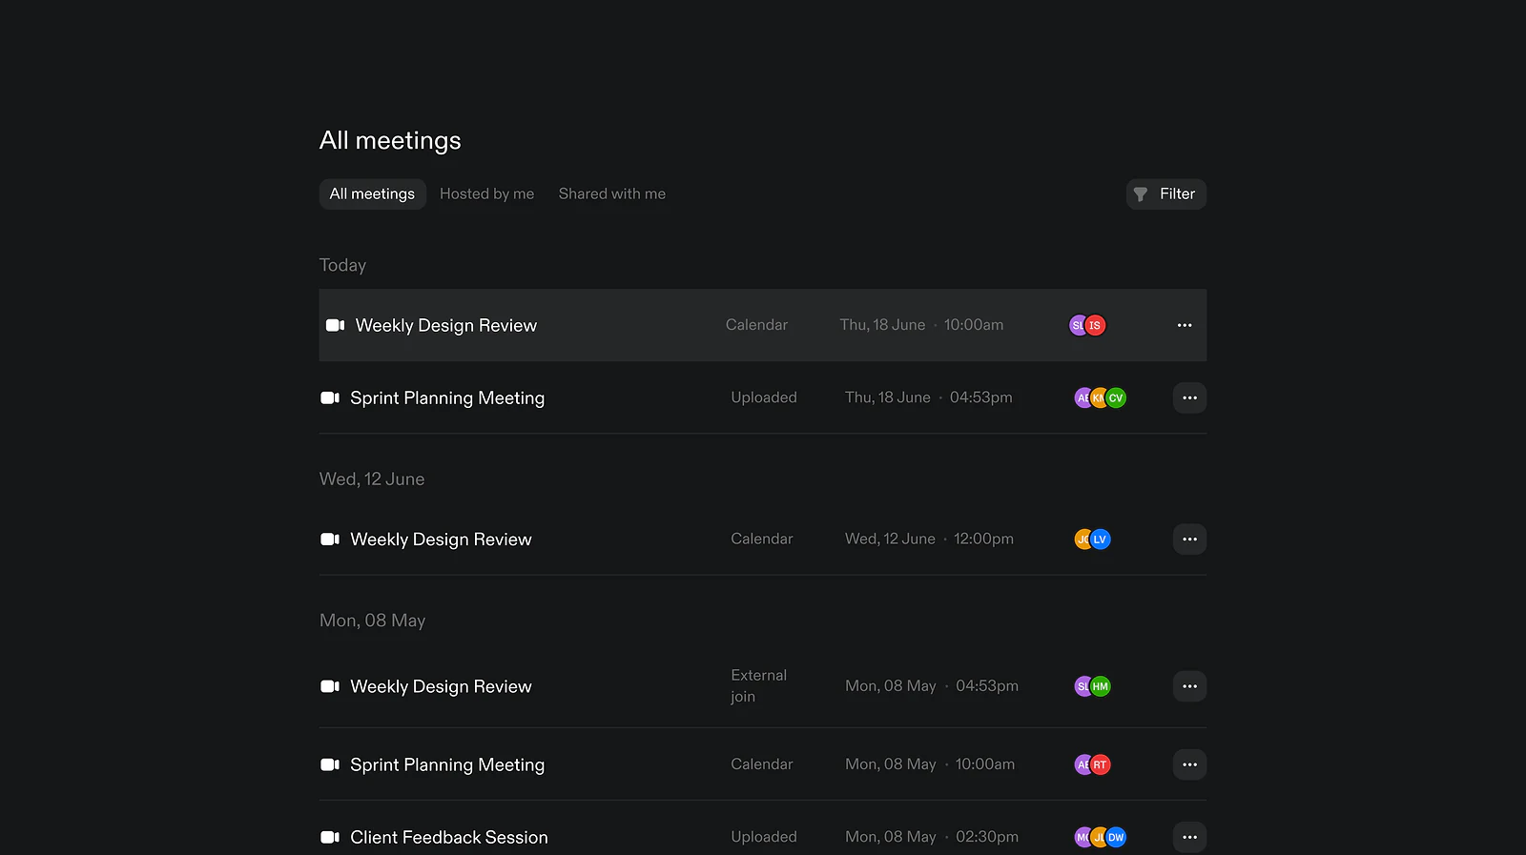Open more options for the Wed 12:00pm Weekly Design Review
The image size is (1526, 855).
(1189, 539)
